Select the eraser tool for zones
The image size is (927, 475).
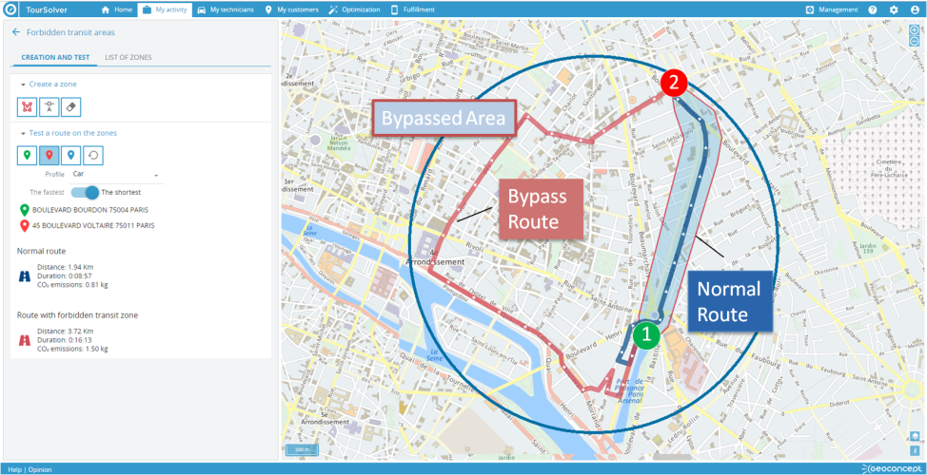pos(71,107)
